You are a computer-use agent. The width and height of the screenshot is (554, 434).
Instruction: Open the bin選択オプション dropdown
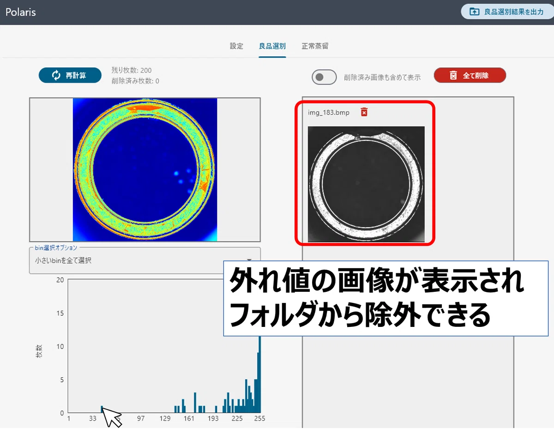click(x=145, y=260)
